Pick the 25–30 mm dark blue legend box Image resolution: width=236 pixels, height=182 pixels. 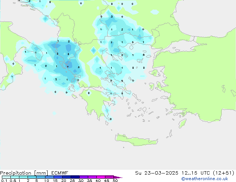[x=75, y=177]
